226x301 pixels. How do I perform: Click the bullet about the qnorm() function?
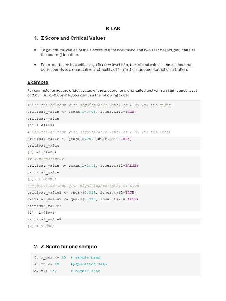(118, 52)
